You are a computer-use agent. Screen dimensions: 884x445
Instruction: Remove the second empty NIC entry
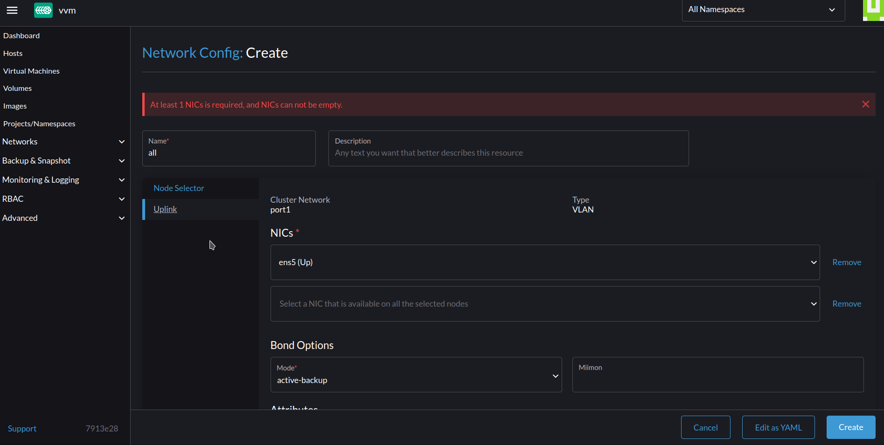tap(846, 303)
